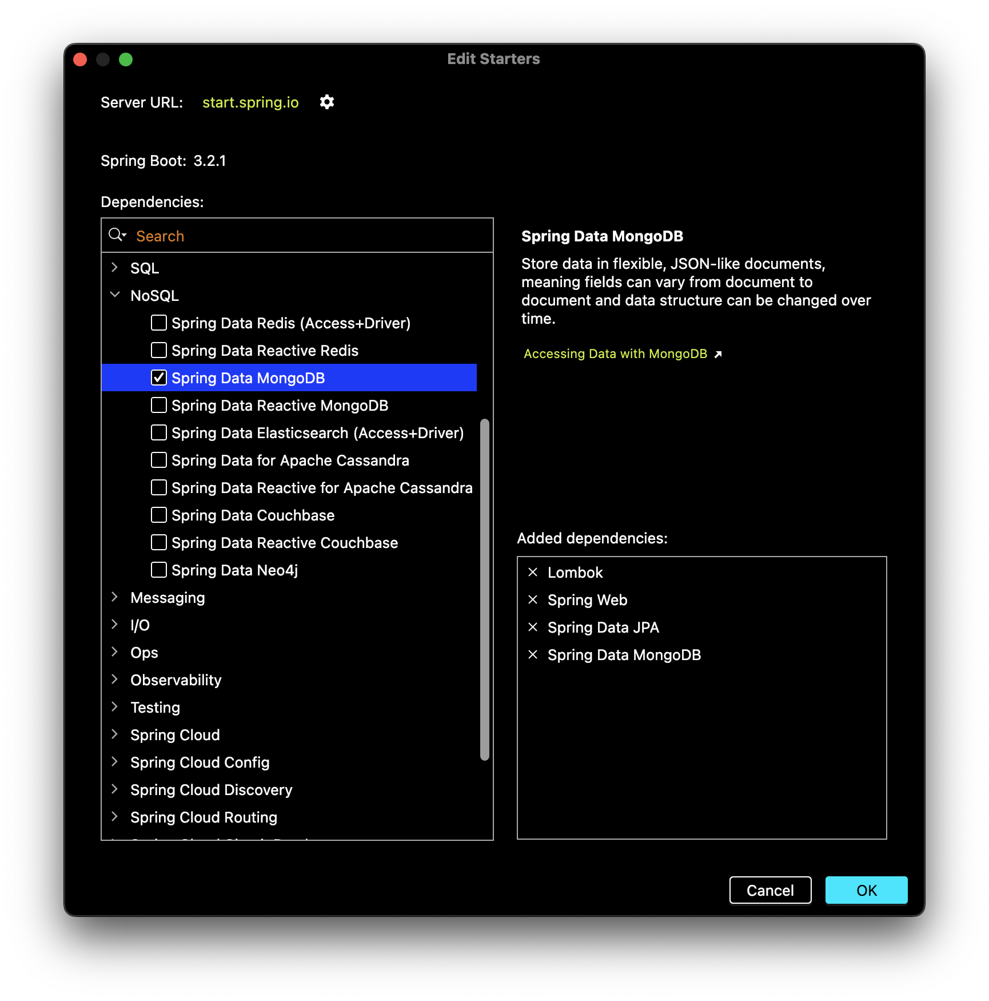Select 'Lombok' in added dependencies
Viewport: 989px width, 1001px height.
click(575, 573)
